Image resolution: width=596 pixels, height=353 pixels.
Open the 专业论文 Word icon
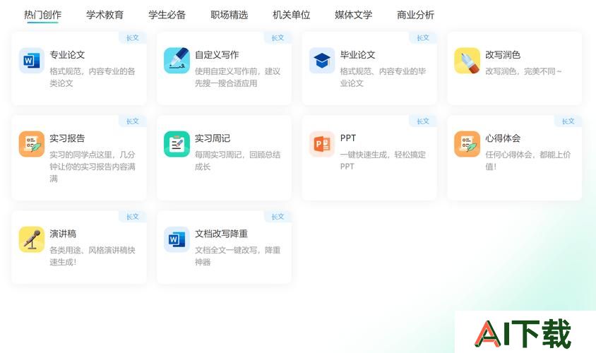(x=32, y=61)
